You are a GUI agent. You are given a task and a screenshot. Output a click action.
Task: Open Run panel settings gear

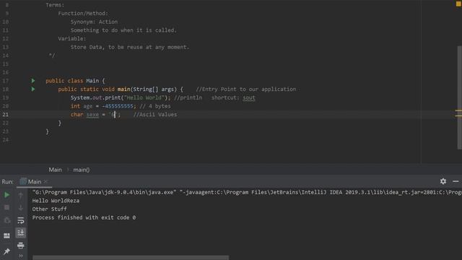click(443, 181)
